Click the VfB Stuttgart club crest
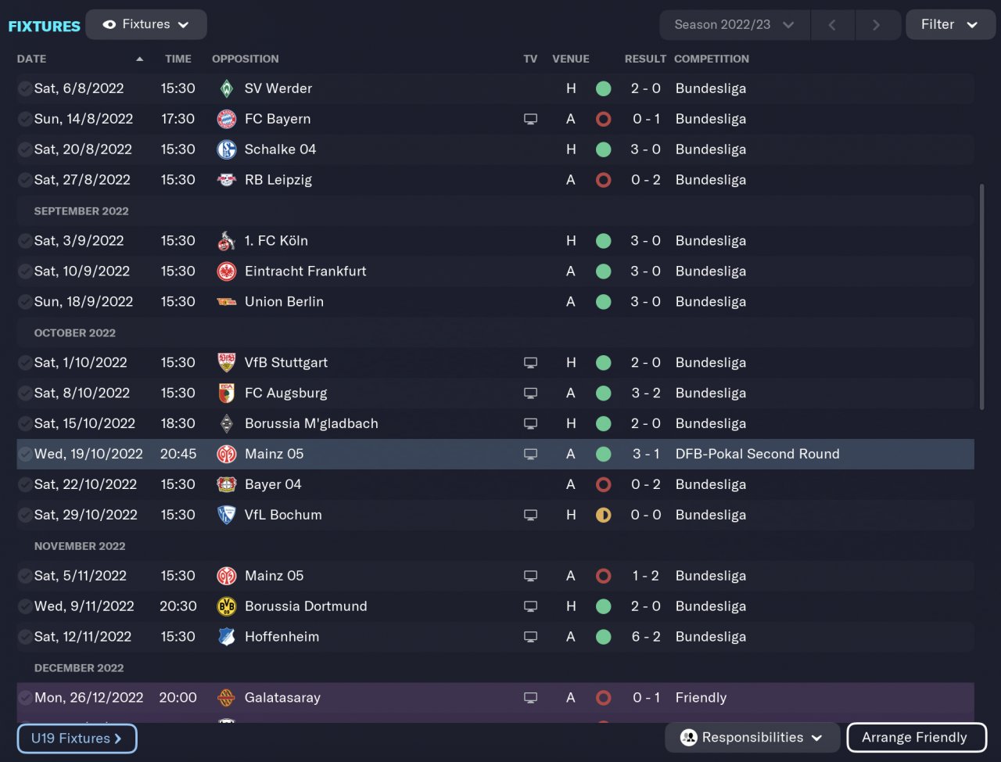 pos(226,363)
